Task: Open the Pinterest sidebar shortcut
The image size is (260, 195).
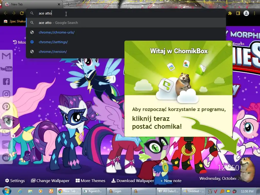Action: coord(6,107)
